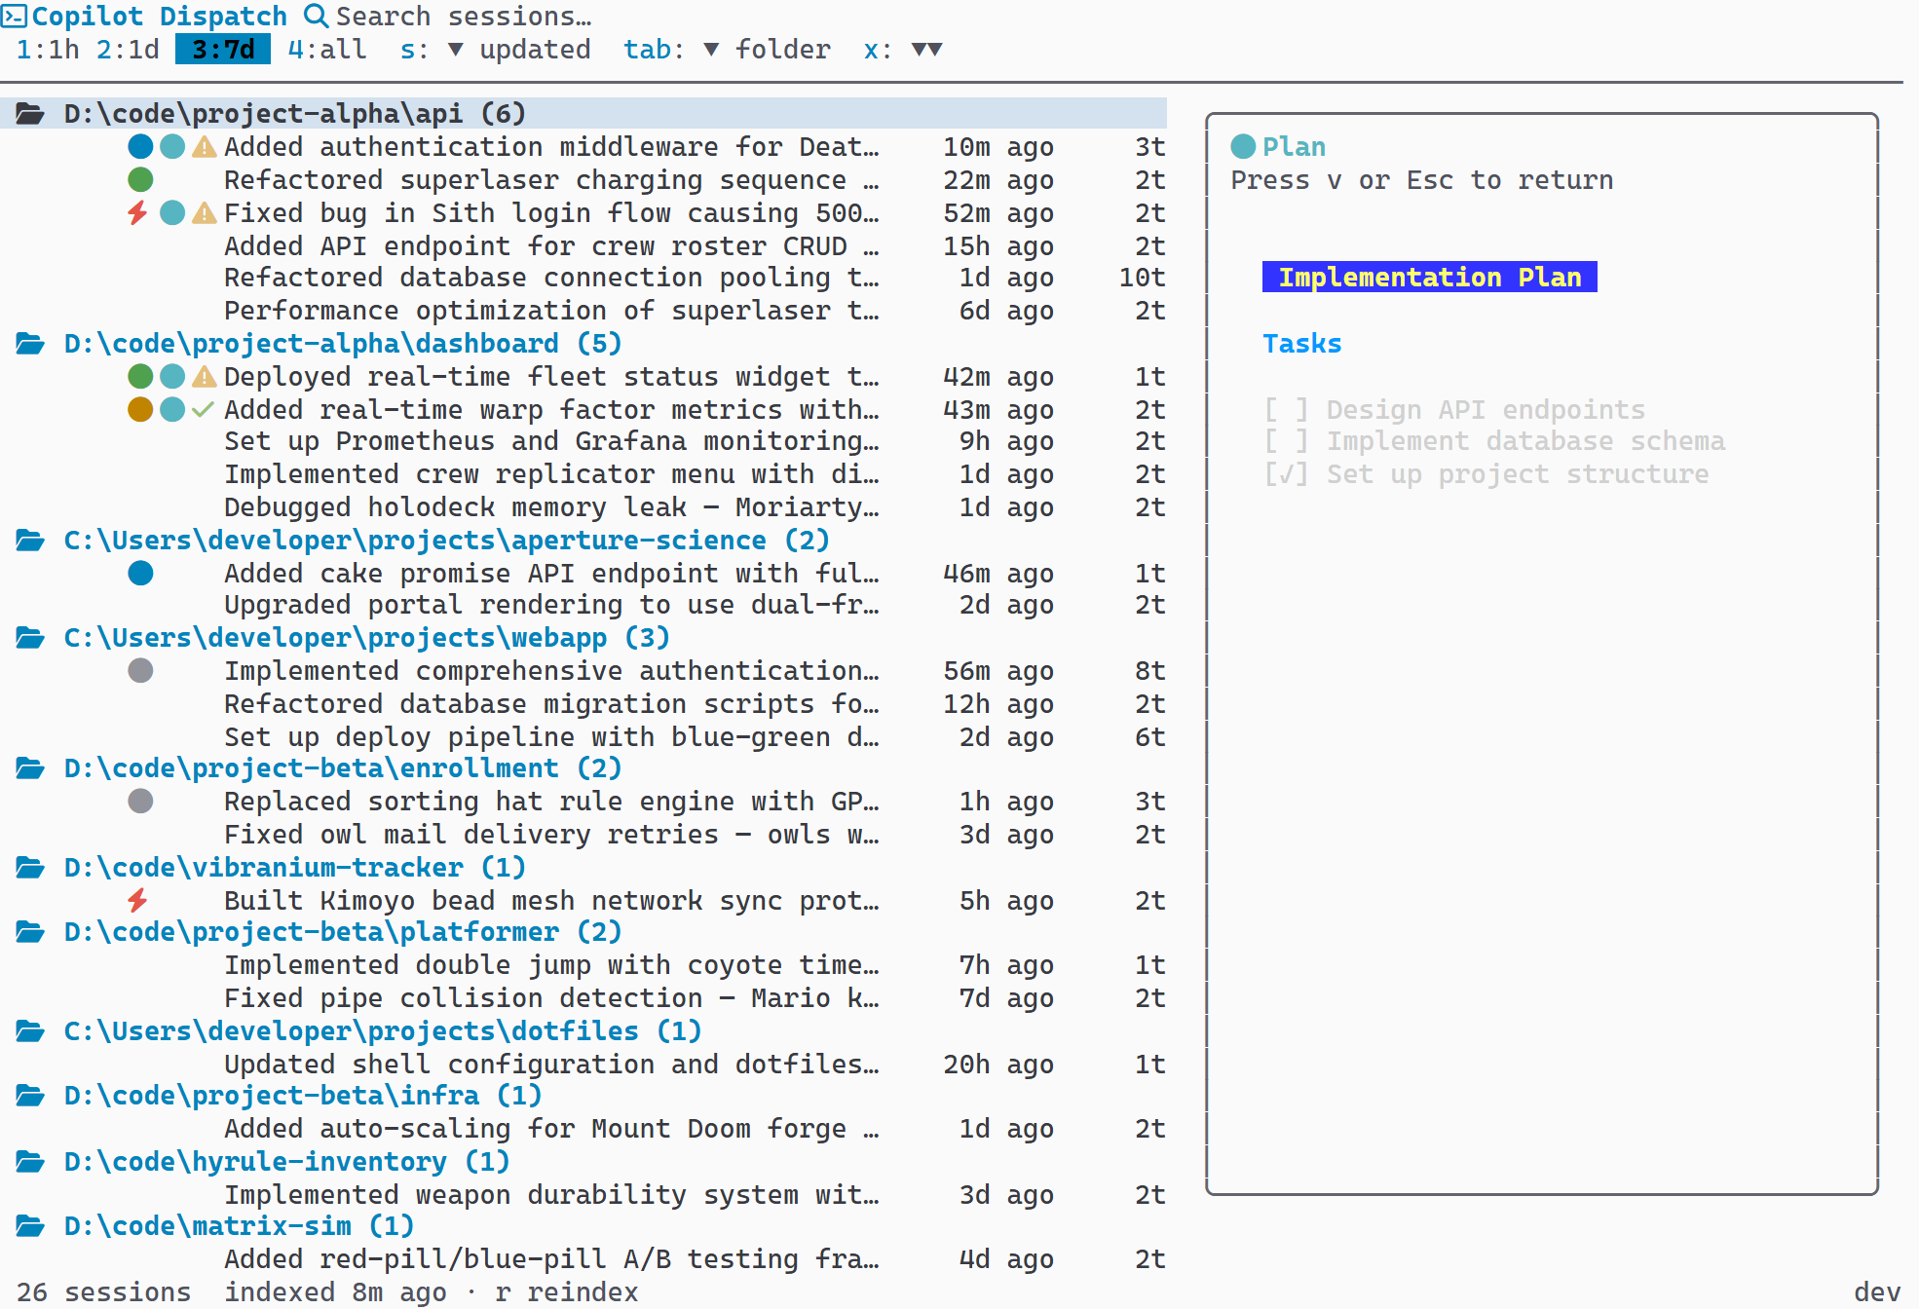
Task: Collapse the D:\code\project-alpha\dashboard (5) group
Action: (342, 344)
